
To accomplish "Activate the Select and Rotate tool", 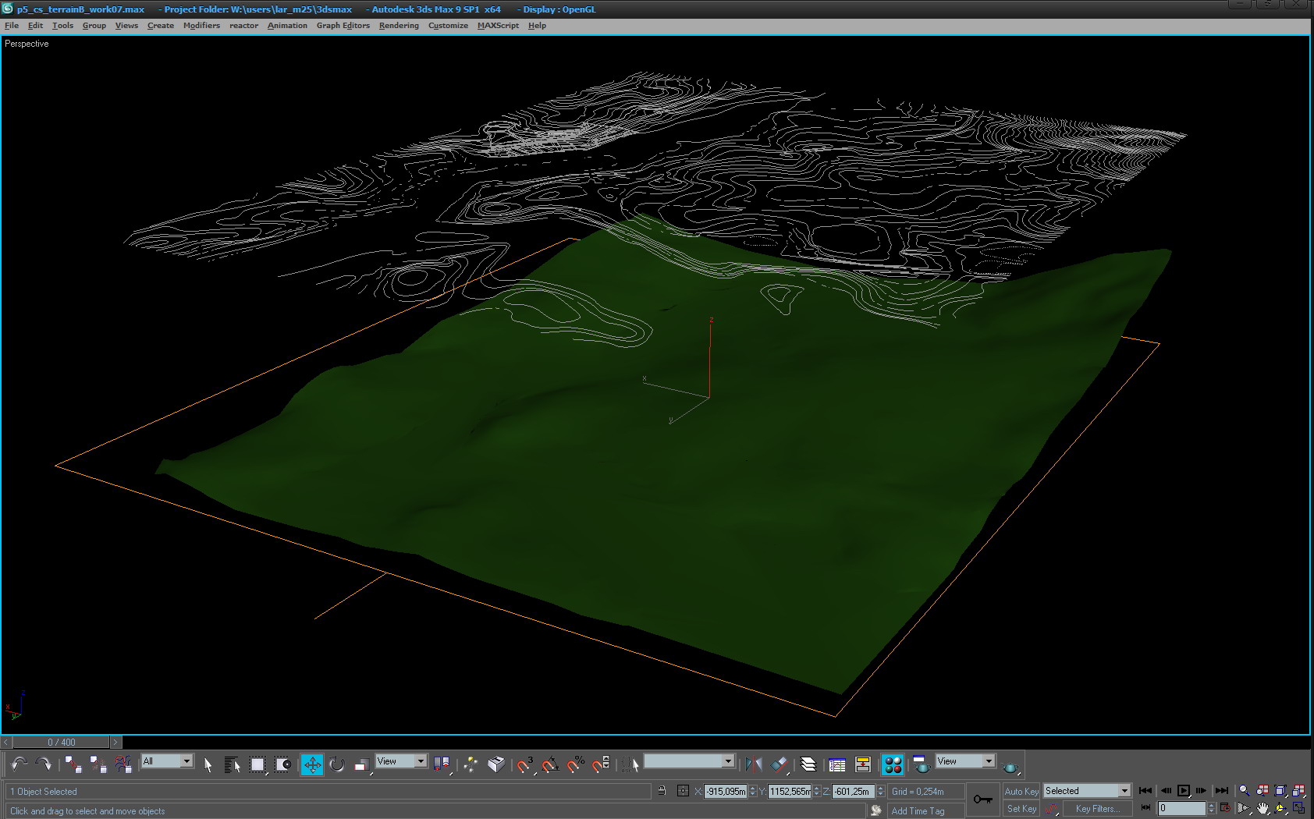I will [337, 764].
